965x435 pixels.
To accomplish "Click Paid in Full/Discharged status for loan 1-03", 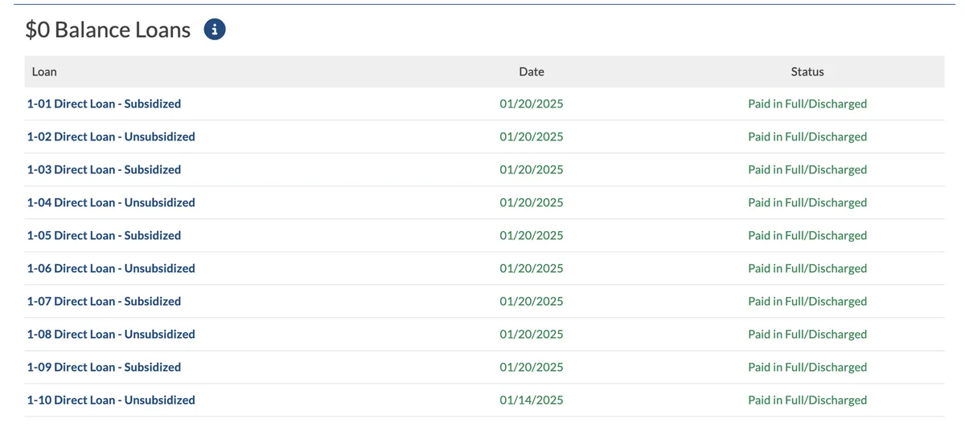I will tap(807, 169).
